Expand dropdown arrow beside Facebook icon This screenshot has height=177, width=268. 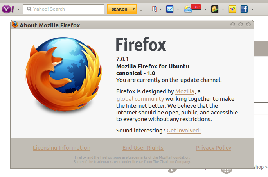point(252,9)
